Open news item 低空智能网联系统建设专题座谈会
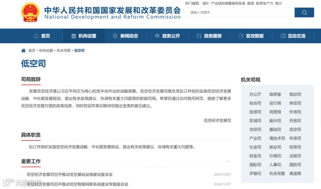Viewport: 321px width, 189px height. coord(77,184)
